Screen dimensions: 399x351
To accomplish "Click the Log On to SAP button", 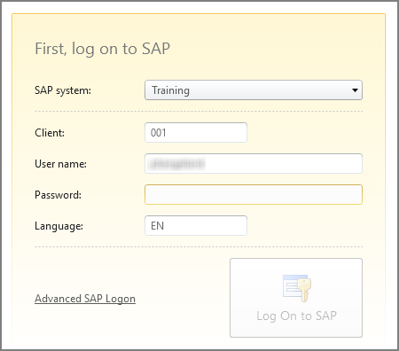I will click(296, 298).
